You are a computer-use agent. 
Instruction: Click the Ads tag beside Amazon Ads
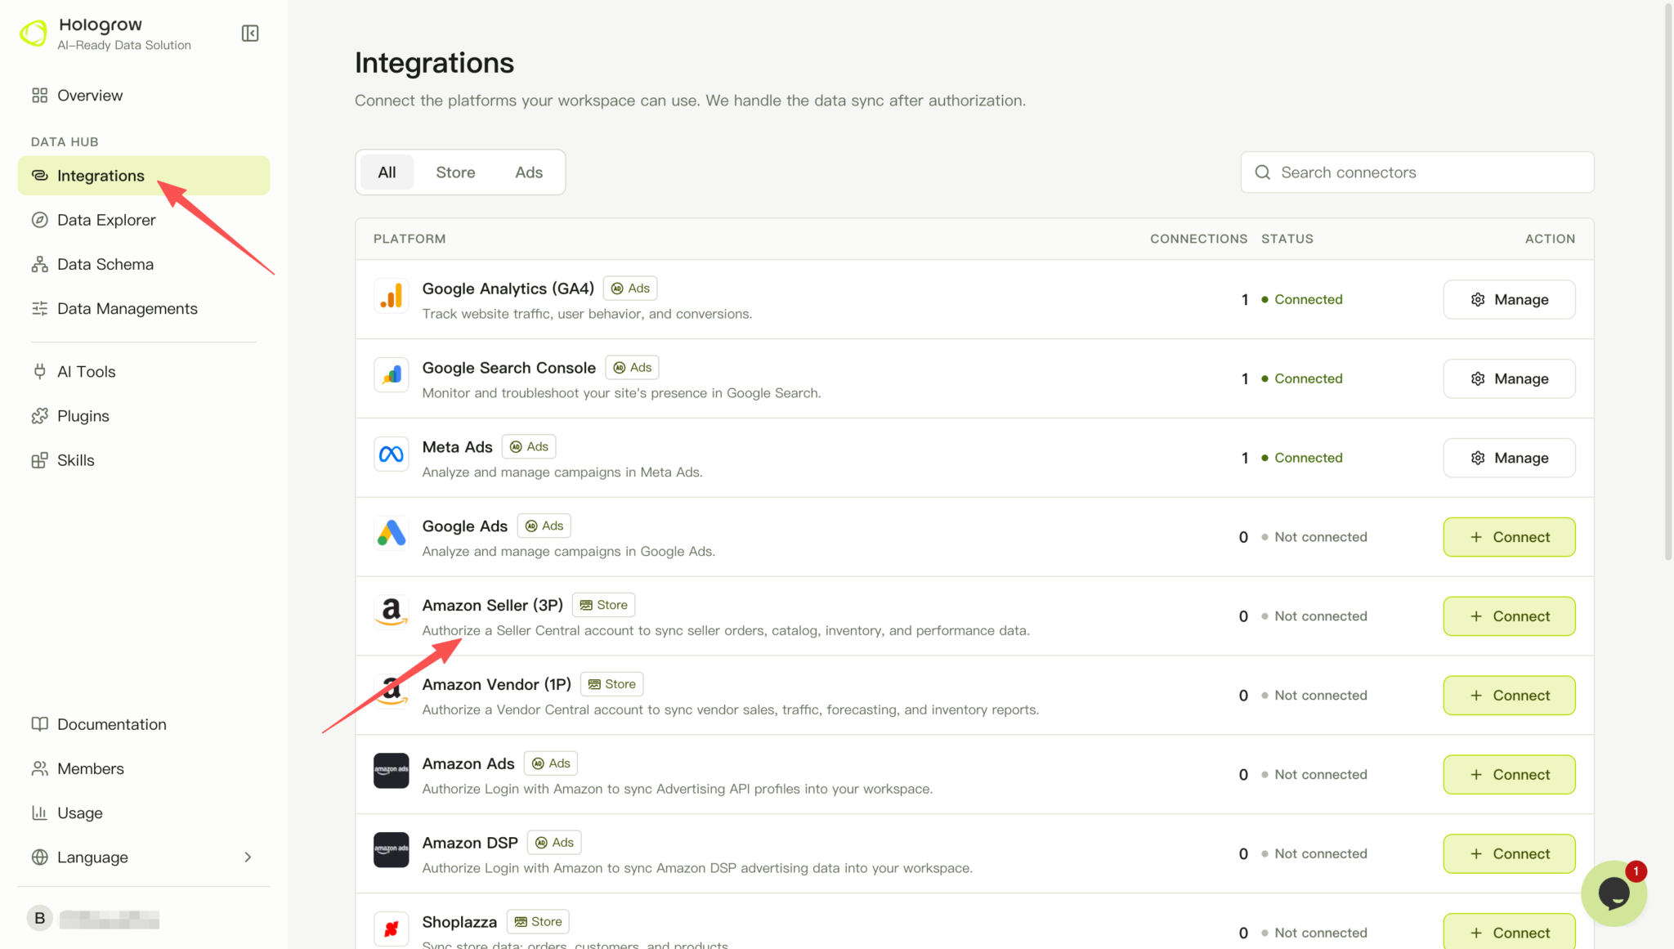point(551,764)
